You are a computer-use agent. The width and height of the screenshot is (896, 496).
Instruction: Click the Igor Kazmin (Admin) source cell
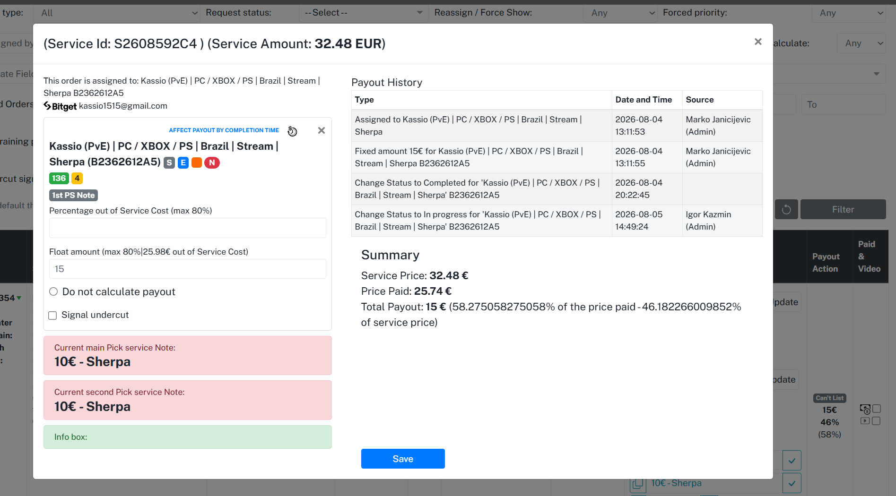(722, 221)
